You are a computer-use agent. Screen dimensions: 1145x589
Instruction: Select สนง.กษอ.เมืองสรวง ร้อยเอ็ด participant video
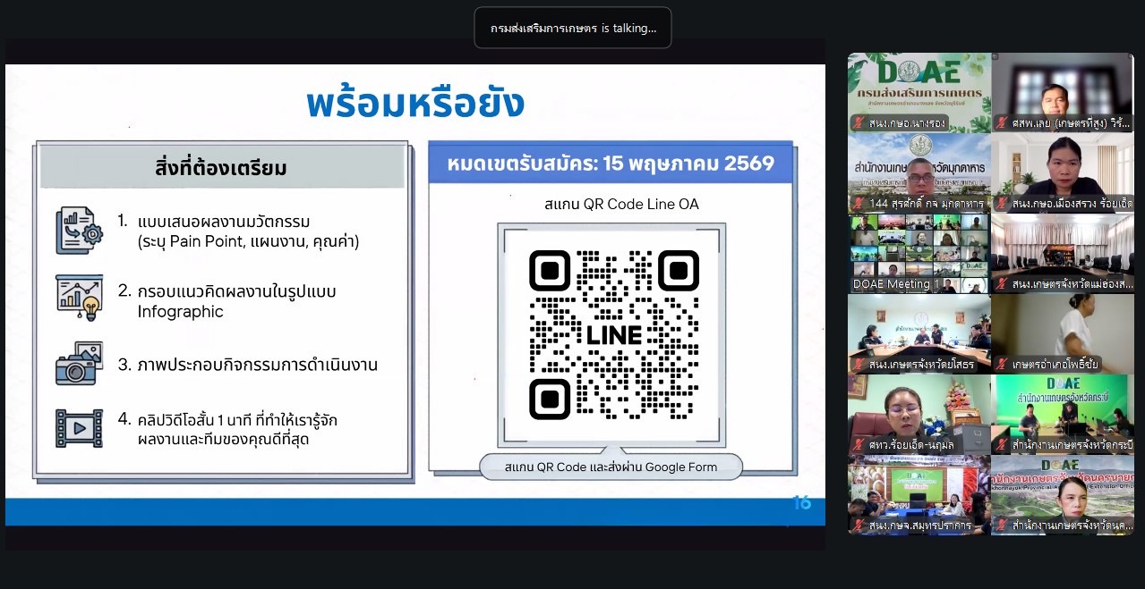(1063, 173)
